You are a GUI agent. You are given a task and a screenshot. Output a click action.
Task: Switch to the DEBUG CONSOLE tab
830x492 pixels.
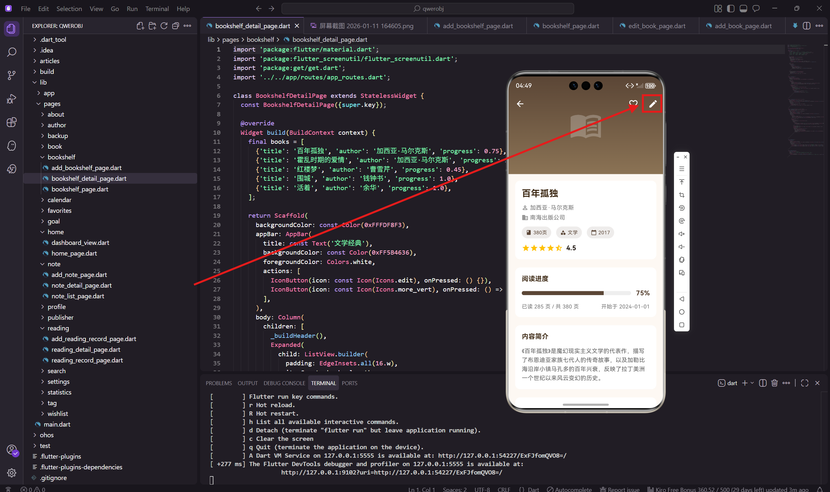pyautogui.click(x=284, y=383)
